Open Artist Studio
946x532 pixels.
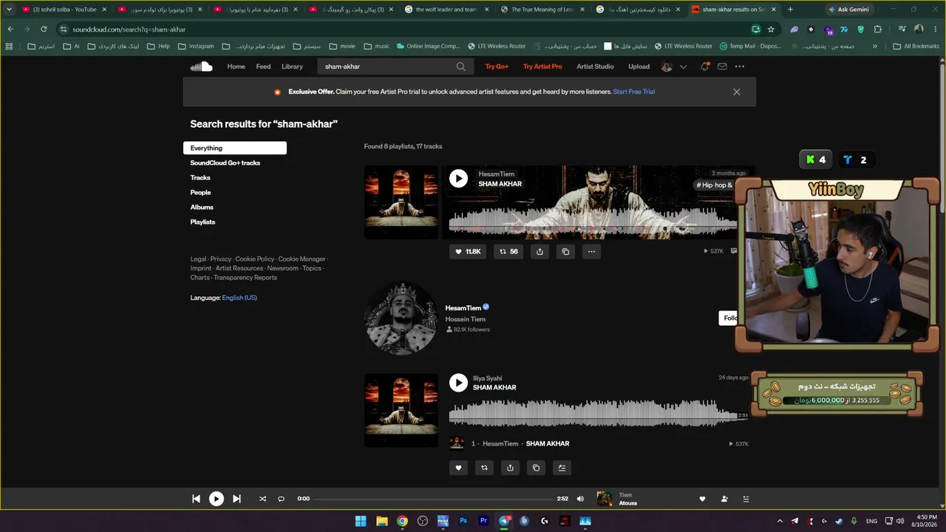[595, 66]
